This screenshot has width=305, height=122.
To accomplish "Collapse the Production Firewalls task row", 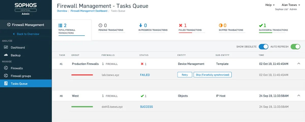I will tap(299, 64).
